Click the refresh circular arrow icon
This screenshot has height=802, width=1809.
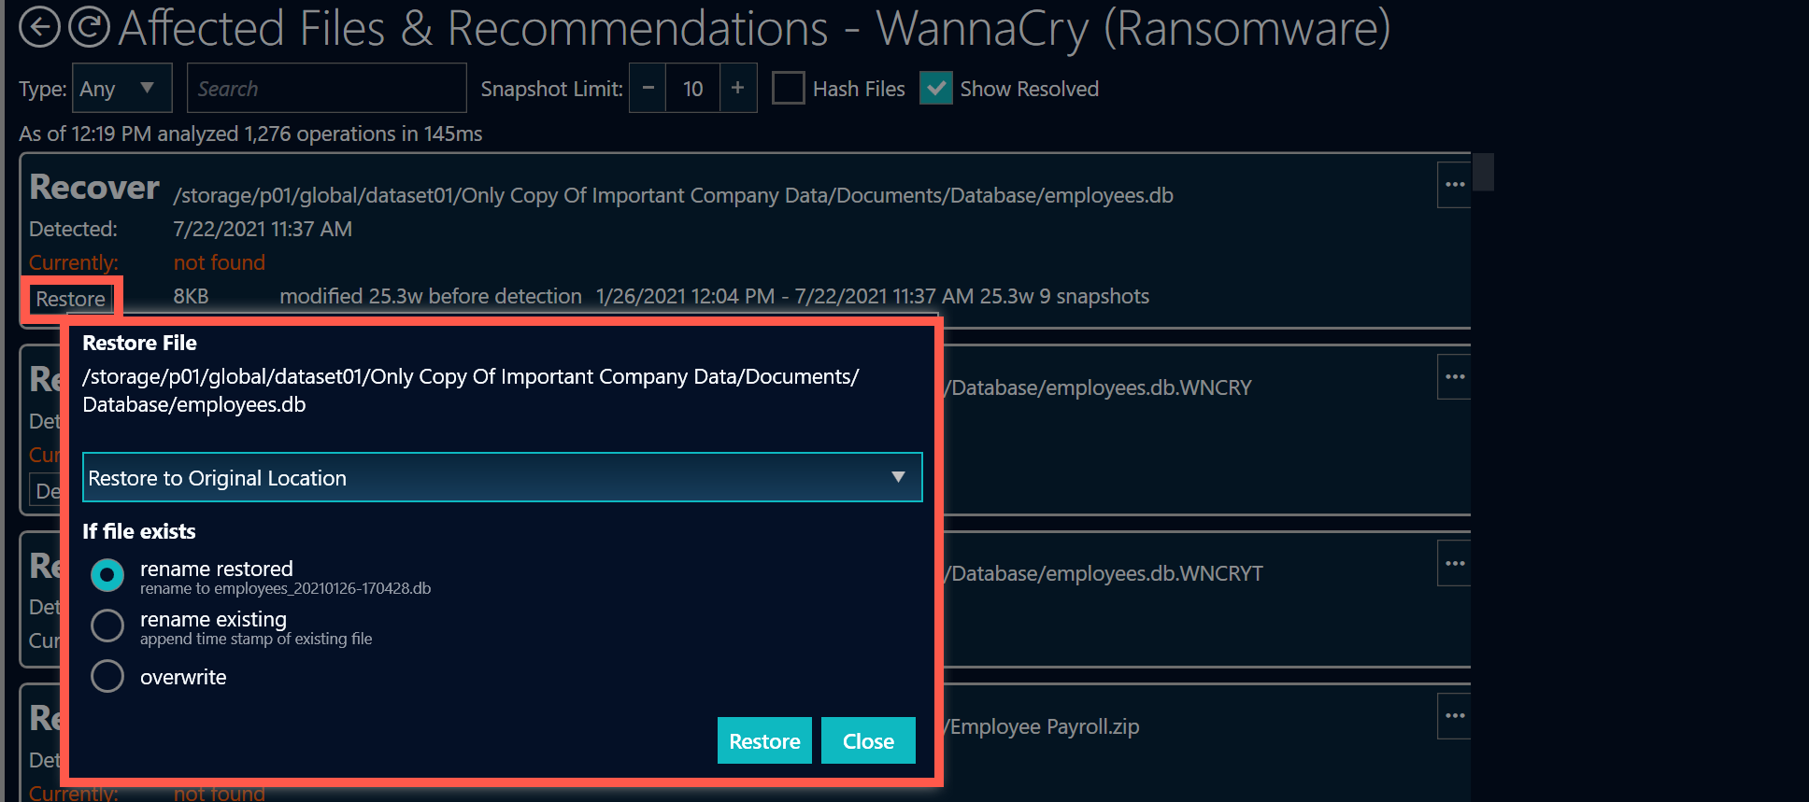click(89, 27)
